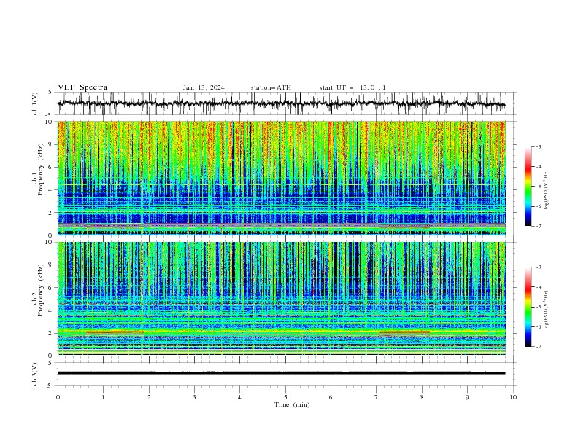Viewport: 578px width, 446px height.
Task: Click inside the ch.2 spectrogram panel
Action: [x=282, y=299]
